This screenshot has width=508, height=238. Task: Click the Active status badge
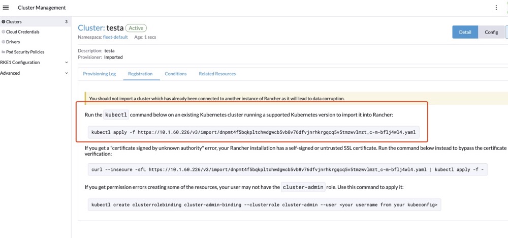click(136, 28)
